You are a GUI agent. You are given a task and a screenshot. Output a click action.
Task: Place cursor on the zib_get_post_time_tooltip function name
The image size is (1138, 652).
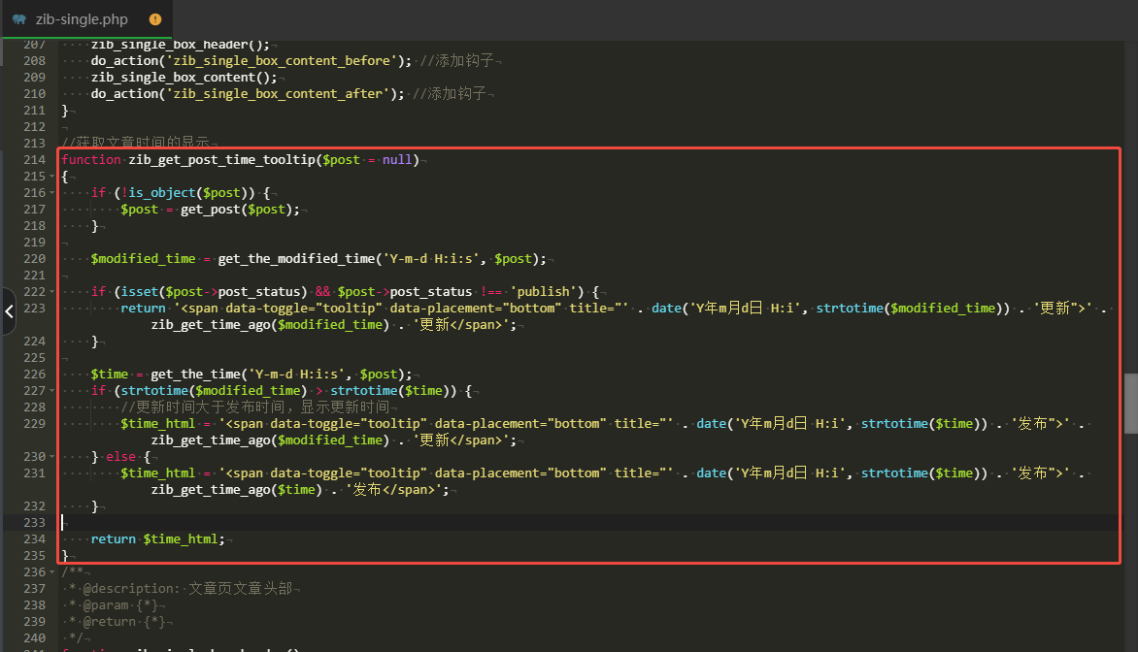(x=222, y=159)
